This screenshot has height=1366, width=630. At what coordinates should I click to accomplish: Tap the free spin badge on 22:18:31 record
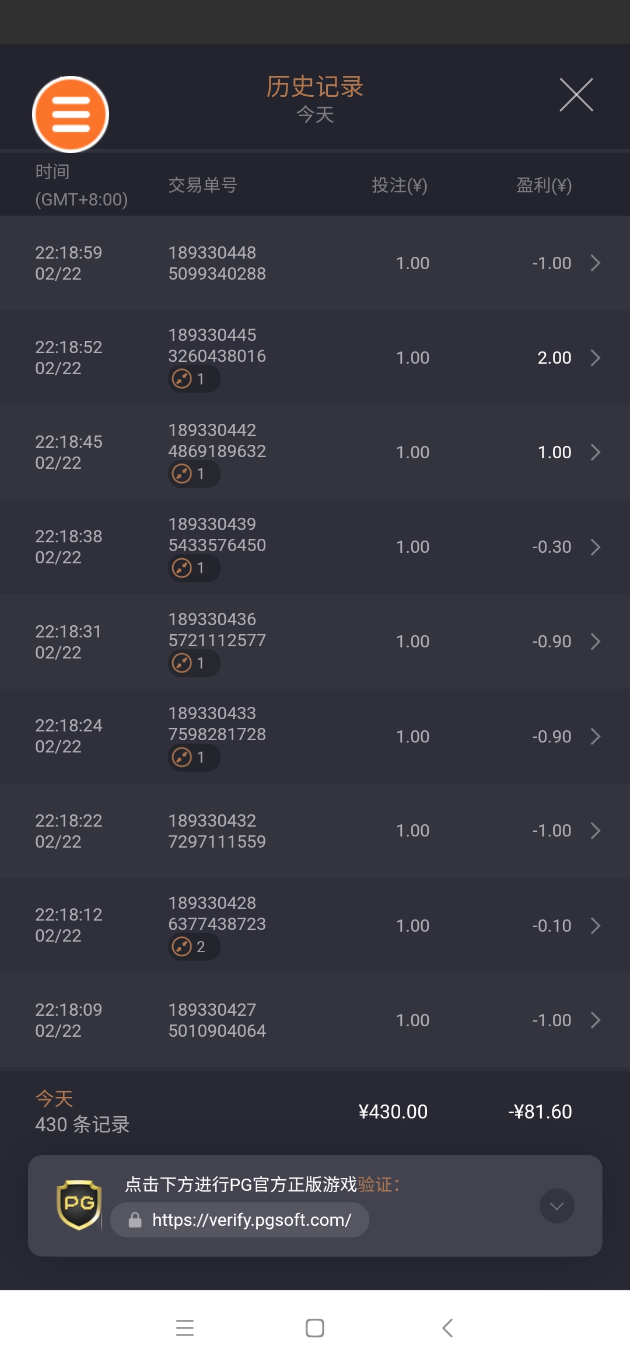[x=194, y=664]
